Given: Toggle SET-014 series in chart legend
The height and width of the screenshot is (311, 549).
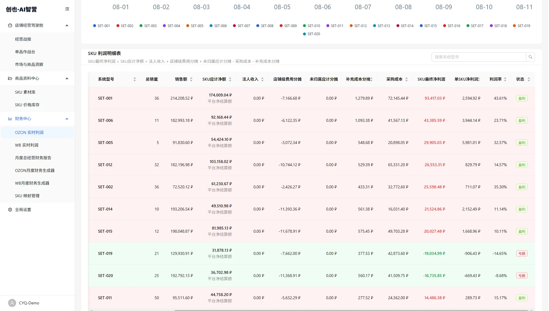Looking at the screenshot, I should click(405, 26).
